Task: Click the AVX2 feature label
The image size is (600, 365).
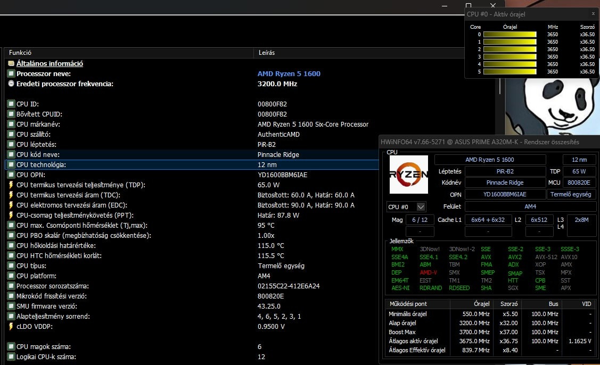Action: pyautogui.click(x=515, y=257)
